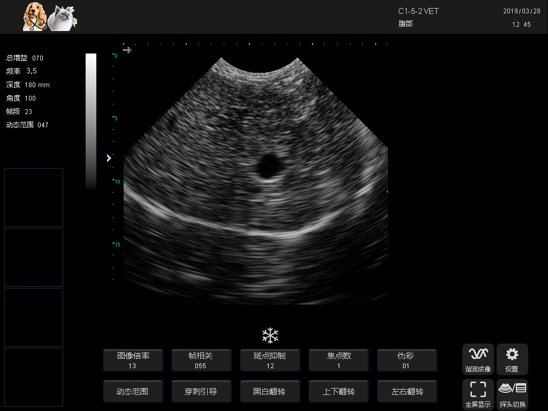The image size is (548, 411).
Task: Click the scan direction arrow marker
Action: tap(127, 50)
